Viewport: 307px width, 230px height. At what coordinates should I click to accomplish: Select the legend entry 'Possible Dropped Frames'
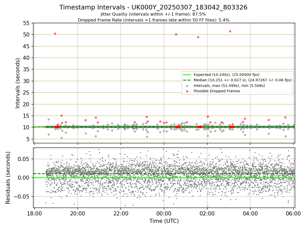point(217,91)
